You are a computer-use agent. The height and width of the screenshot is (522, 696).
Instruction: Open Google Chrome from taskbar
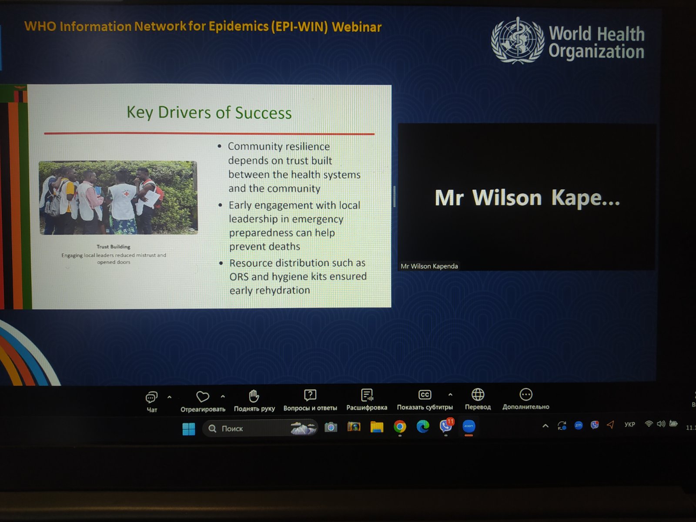(400, 427)
